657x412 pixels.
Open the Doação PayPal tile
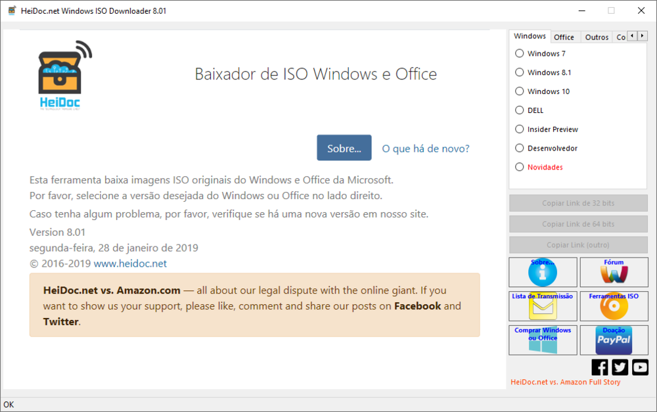[614, 340]
